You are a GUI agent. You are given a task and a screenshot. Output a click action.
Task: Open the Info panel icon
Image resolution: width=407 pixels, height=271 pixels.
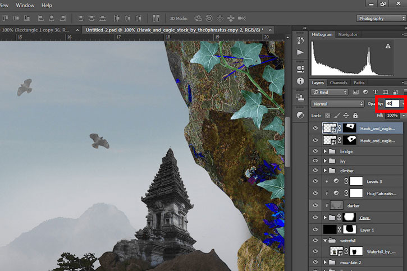pos(300,81)
